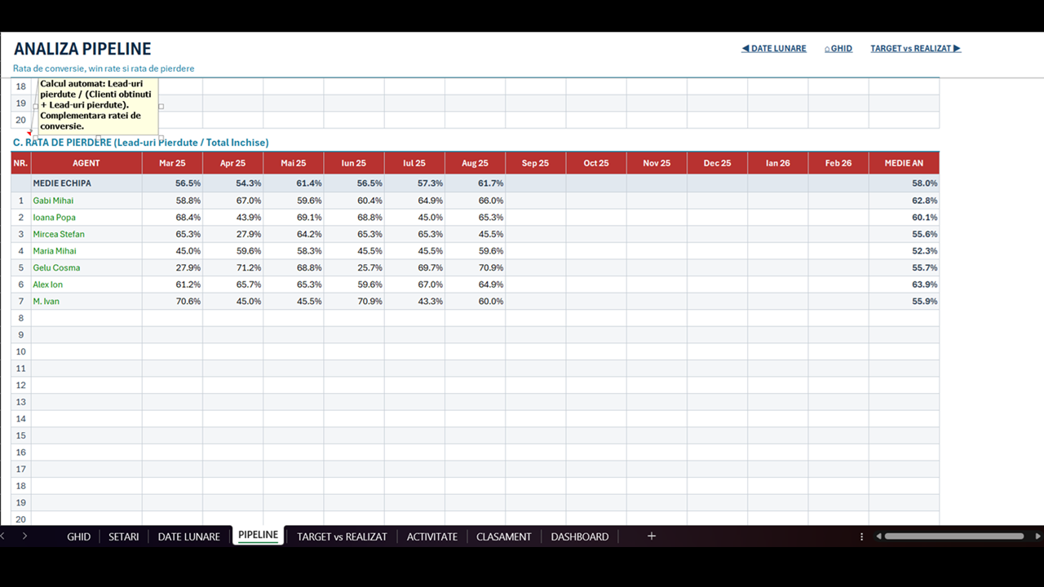
Task: Add a new sheet with plus icon
Action: point(651,536)
